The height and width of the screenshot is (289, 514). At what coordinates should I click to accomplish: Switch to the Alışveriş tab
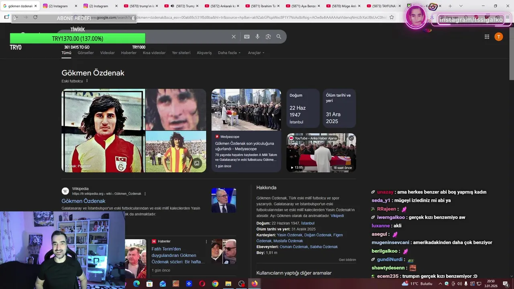pos(204,53)
